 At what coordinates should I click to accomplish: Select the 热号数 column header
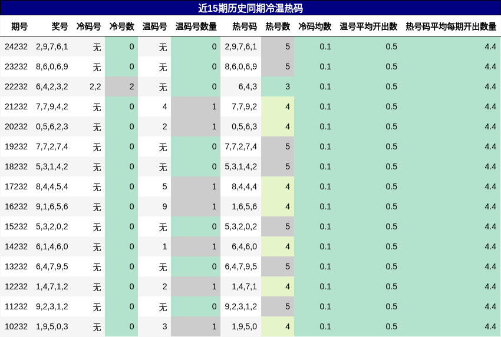[278, 26]
